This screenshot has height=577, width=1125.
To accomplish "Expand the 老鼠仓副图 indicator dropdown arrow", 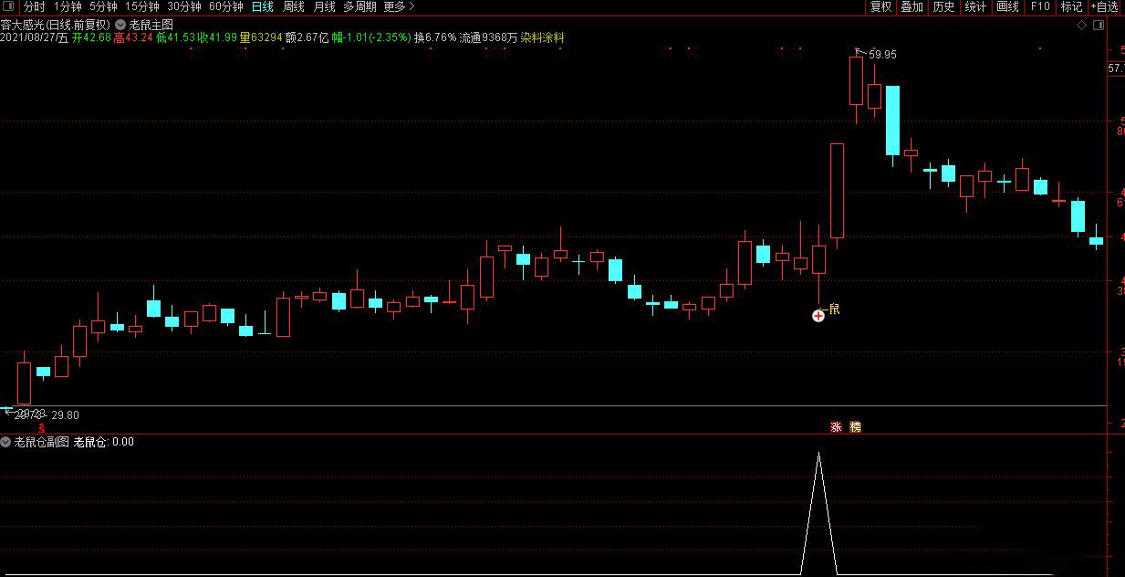I will pyautogui.click(x=6, y=442).
